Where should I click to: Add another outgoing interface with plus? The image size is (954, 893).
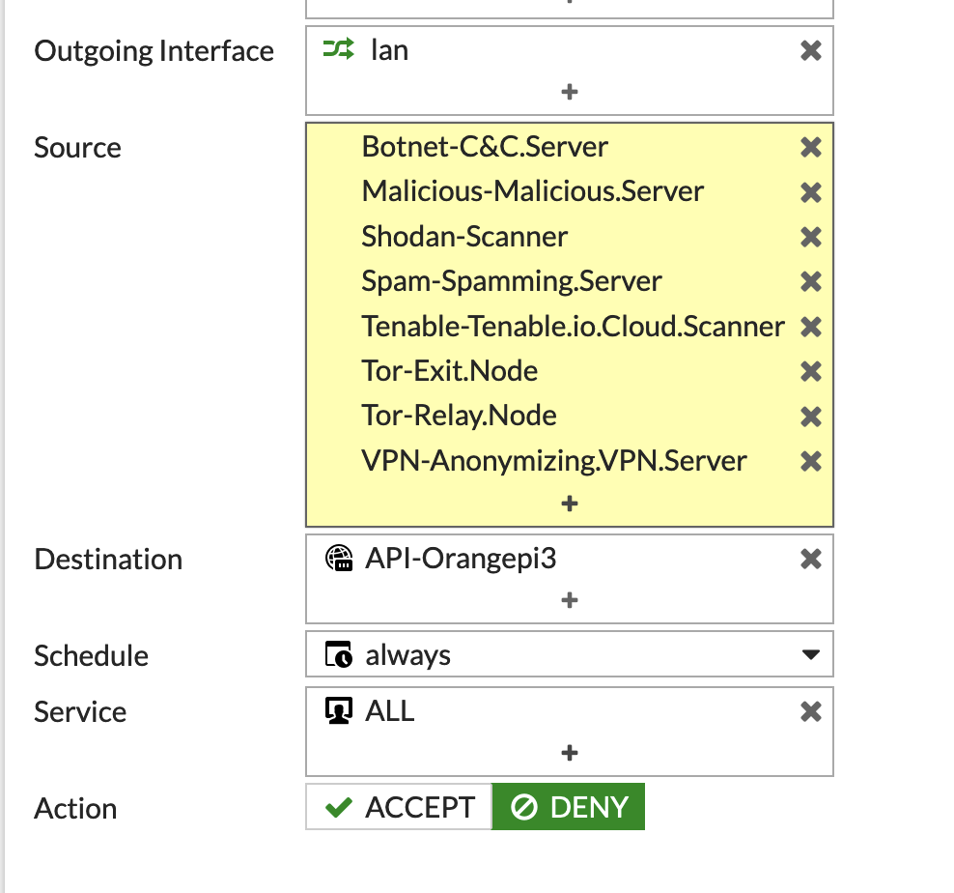pyautogui.click(x=570, y=92)
